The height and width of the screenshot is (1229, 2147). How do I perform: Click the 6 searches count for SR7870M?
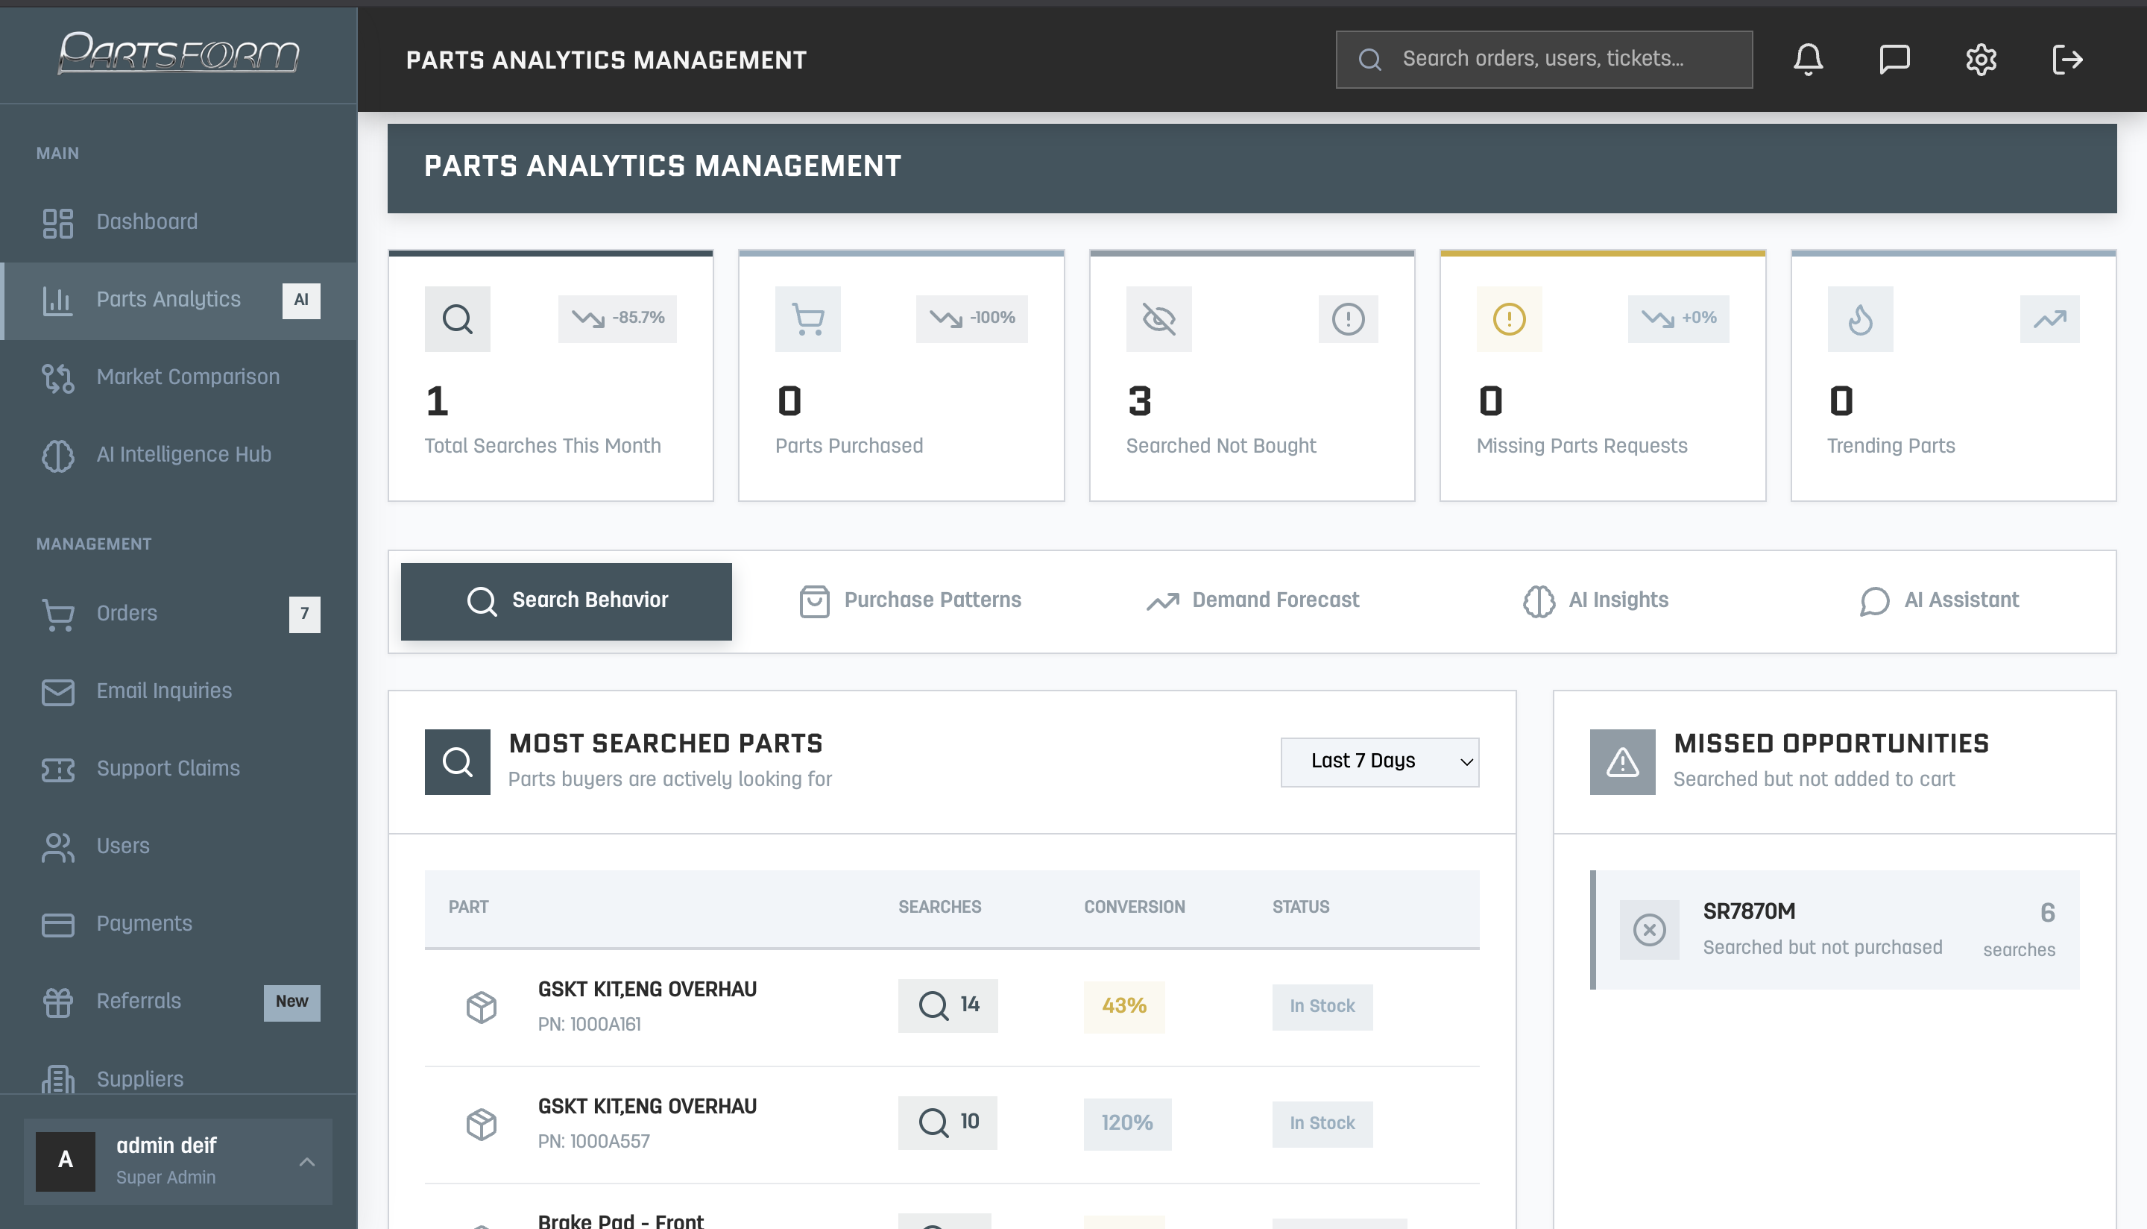coord(2020,930)
